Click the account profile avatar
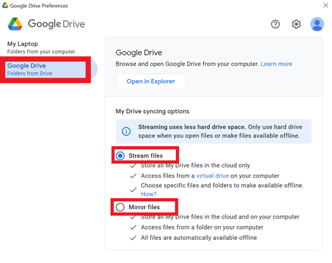The image size is (332, 263). [317, 24]
